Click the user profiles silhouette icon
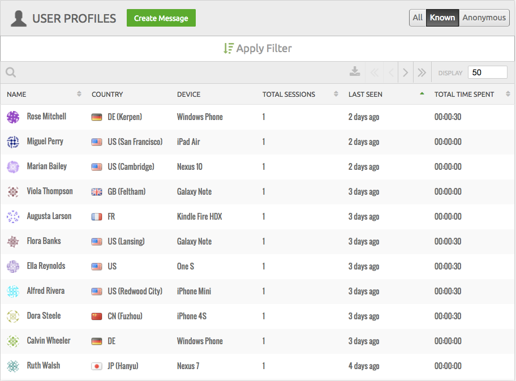This screenshot has height=381, width=516. point(19,19)
